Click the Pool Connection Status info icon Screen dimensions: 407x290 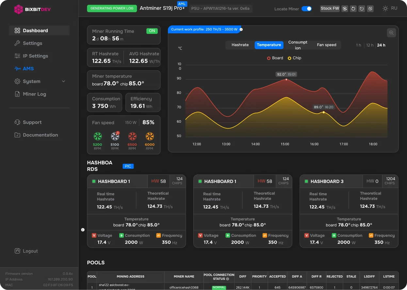point(228,279)
